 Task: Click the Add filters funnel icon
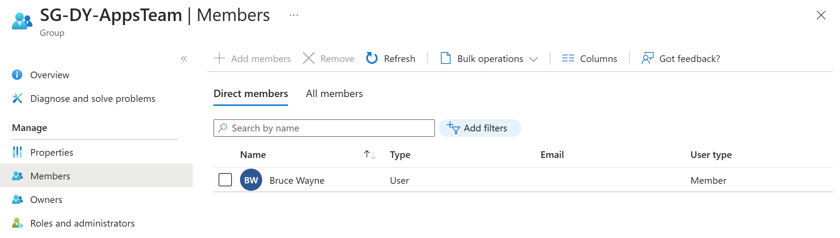click(x=453, y=128)
